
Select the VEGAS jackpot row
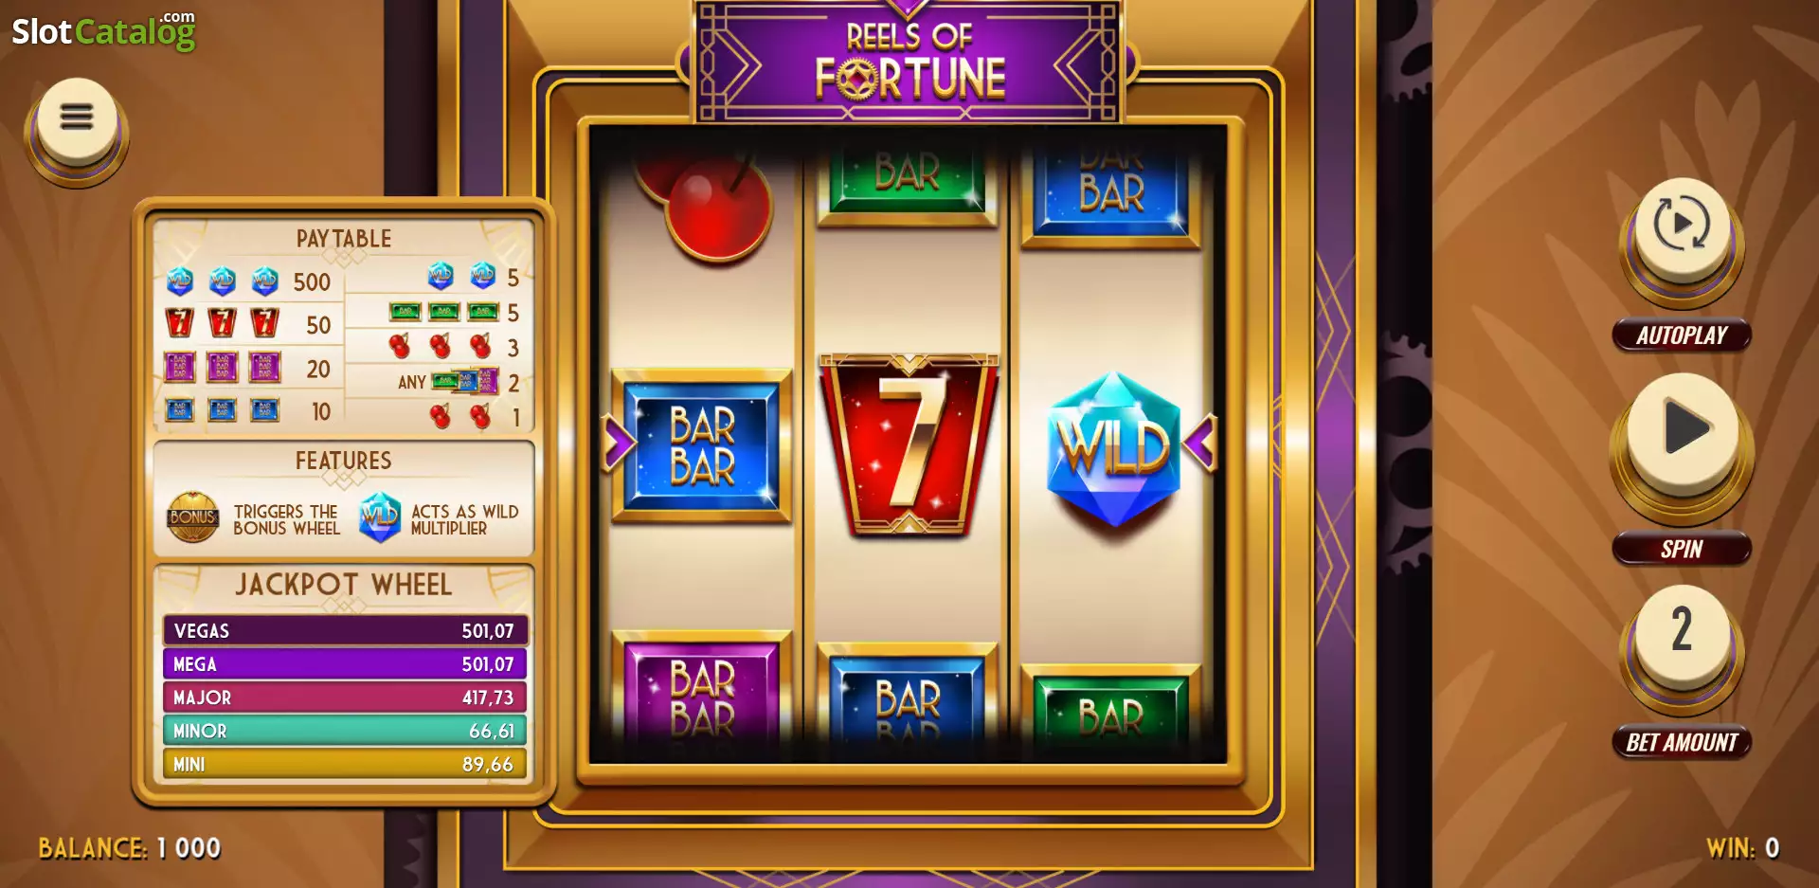[345, 630]
